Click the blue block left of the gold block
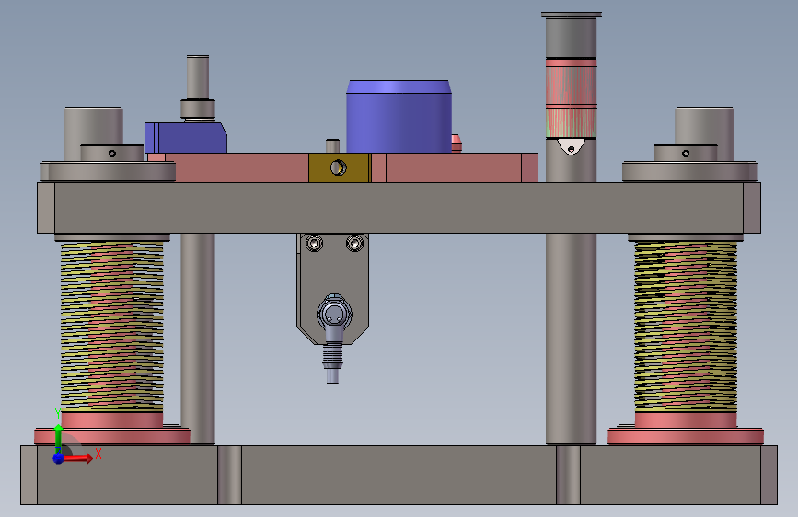Screen dimensions: 798x517 [186, 138]
